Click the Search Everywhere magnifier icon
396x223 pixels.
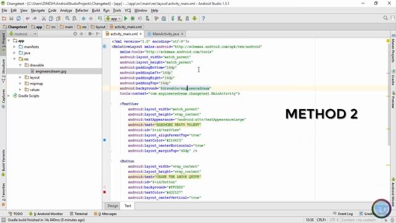coord(385,18)
